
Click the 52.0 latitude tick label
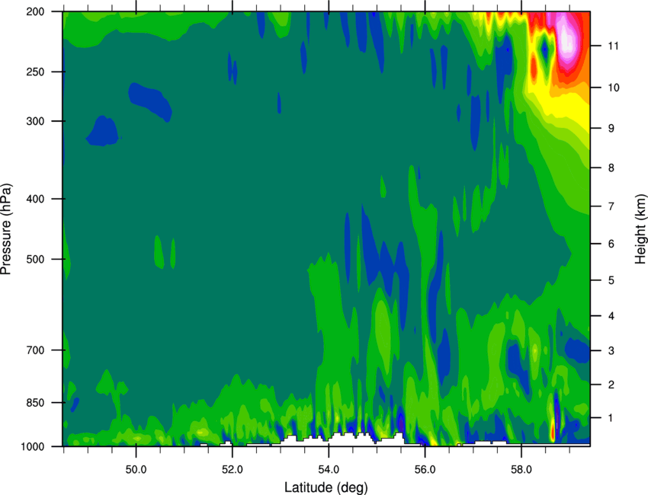233,469
